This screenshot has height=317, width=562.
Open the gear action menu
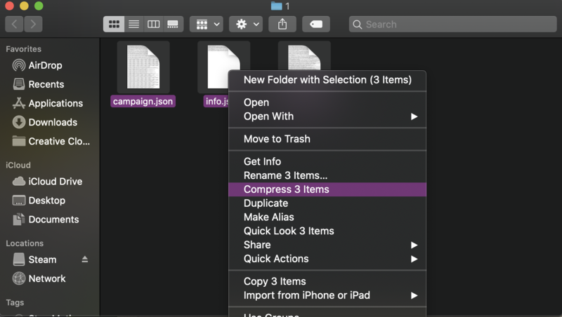tap(247, 25)
